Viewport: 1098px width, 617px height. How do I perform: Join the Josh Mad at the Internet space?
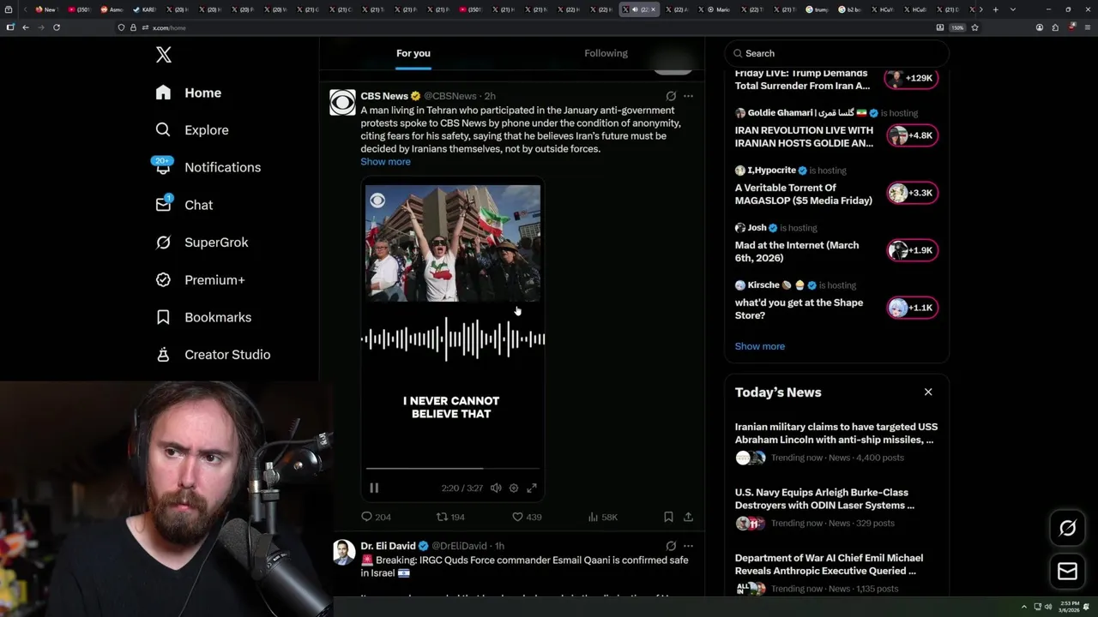912,250
